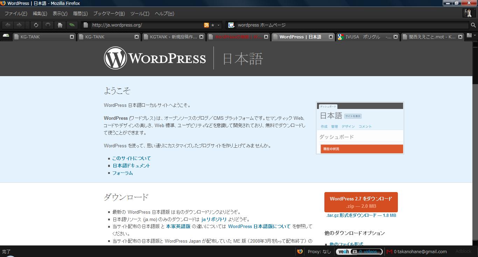
Task: Open the list-all-tabs dropdown at tab bar end
Action: (x=475, y=35)
